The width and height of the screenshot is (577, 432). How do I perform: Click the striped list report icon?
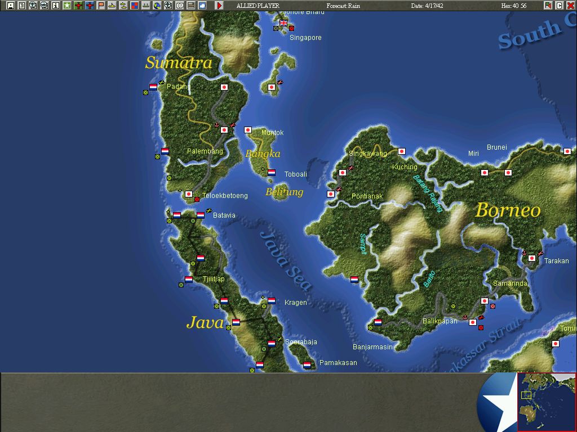[x=190, y=5]
